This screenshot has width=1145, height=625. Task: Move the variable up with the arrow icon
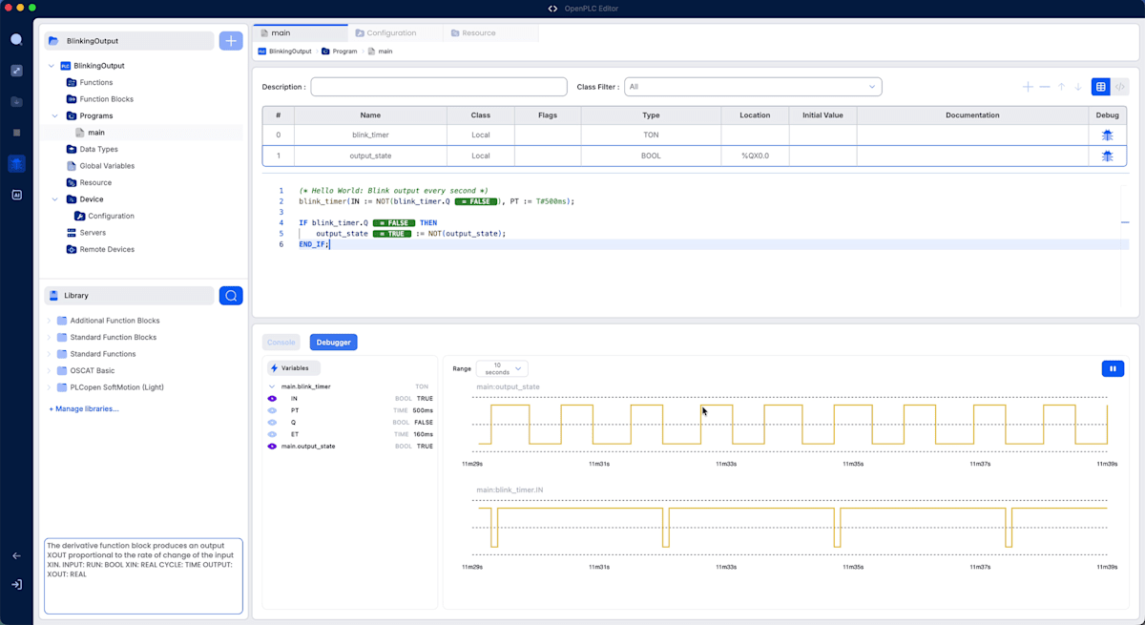1061,87
